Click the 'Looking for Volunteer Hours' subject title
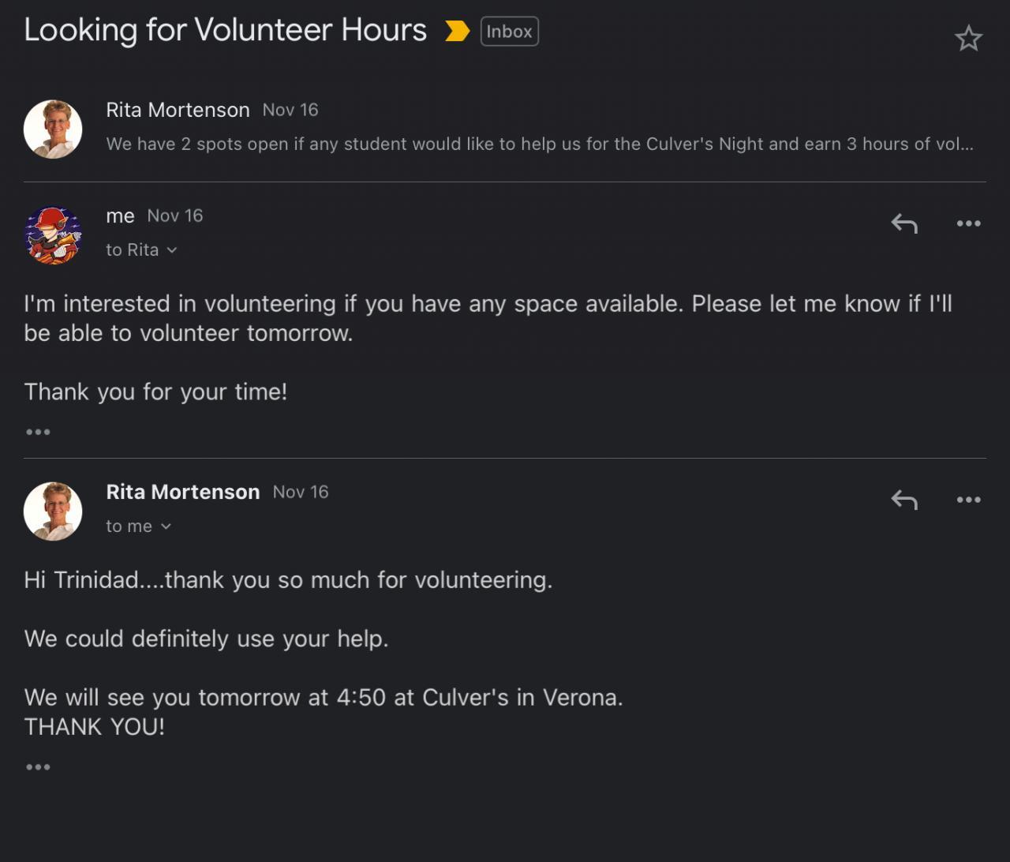1010x862 pixels. coord(225,31)
